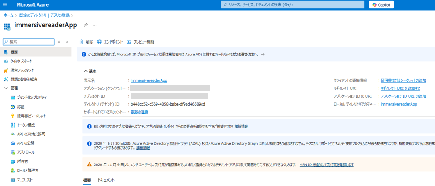Focus the top resource search bar
435x186 pixels.
[x=292, y=5]
